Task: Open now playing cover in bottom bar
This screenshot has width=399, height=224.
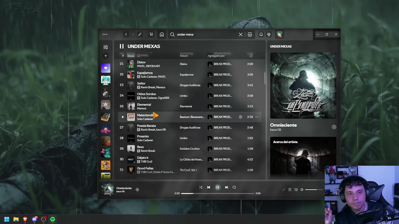Action: coord(108,189)
